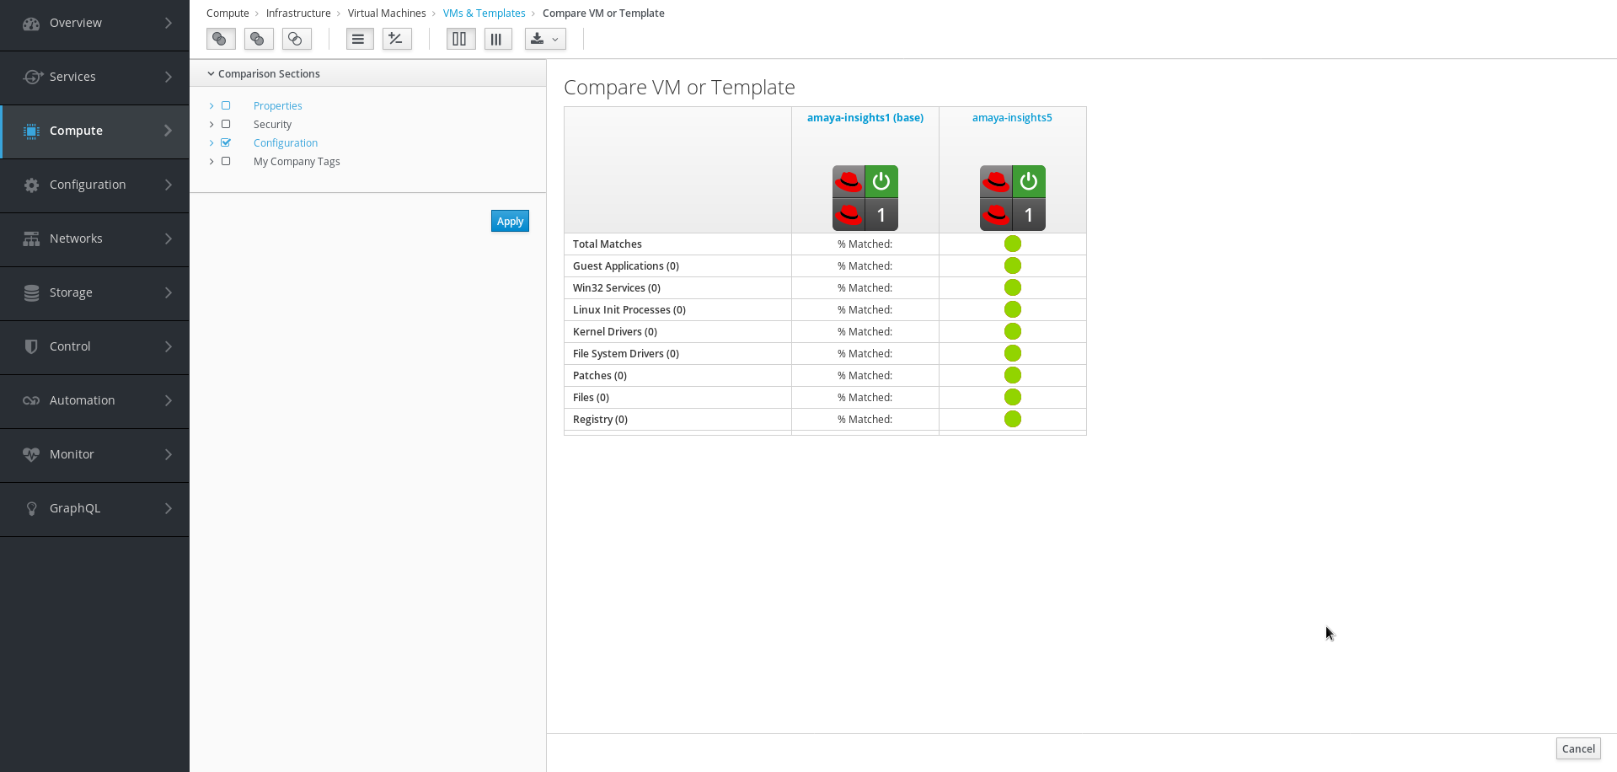
Task: Click the Monitor heartbeat icon in sidebar
Action: (x=31, y=454)
